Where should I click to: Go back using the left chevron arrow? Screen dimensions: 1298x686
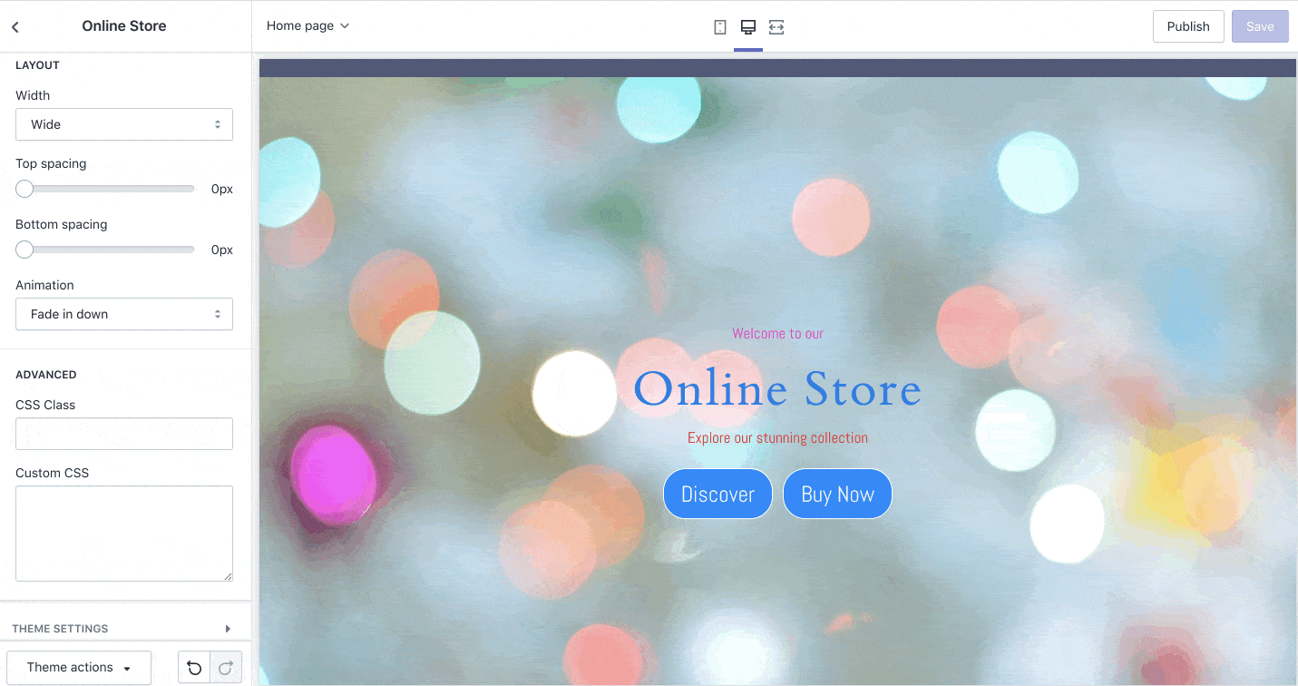(15, 27)
